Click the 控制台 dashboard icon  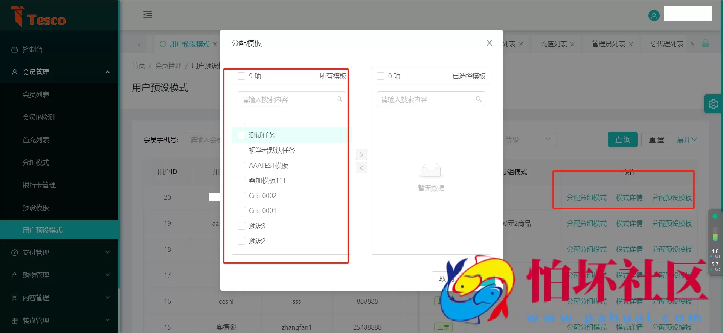[15, 50]
